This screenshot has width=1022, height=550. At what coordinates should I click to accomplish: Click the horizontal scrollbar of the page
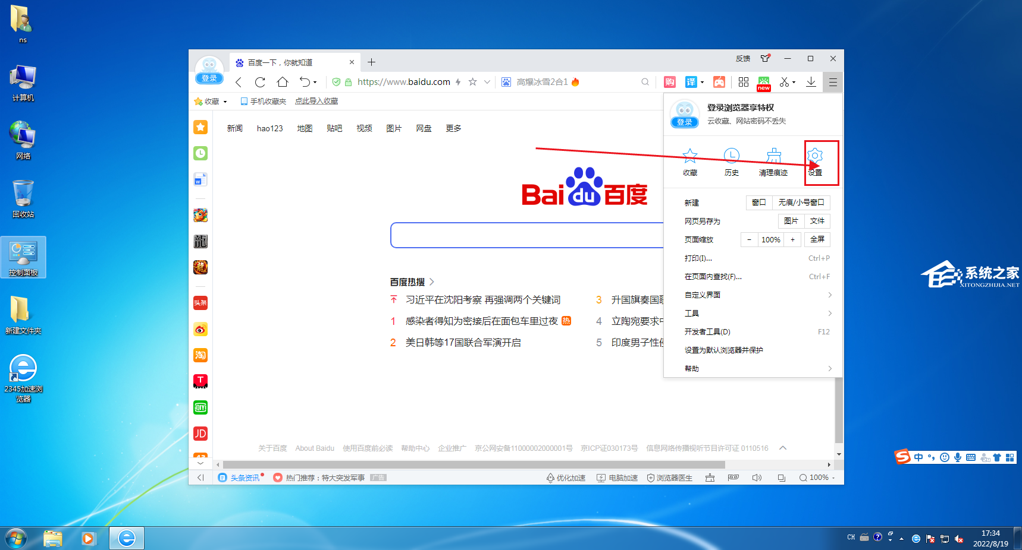point(474,464)
